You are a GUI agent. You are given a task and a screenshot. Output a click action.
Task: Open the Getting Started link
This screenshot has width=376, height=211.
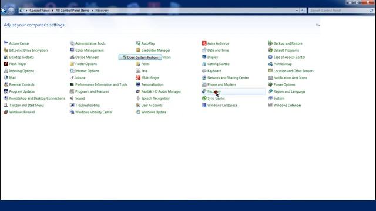tap(219, 64)
